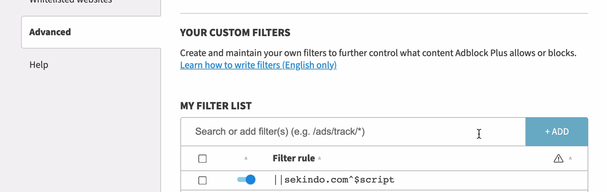The width and height of the screenshot is (607, 192).
Task: Open the Whitelisted websites tab
Action: click(71, 2)
